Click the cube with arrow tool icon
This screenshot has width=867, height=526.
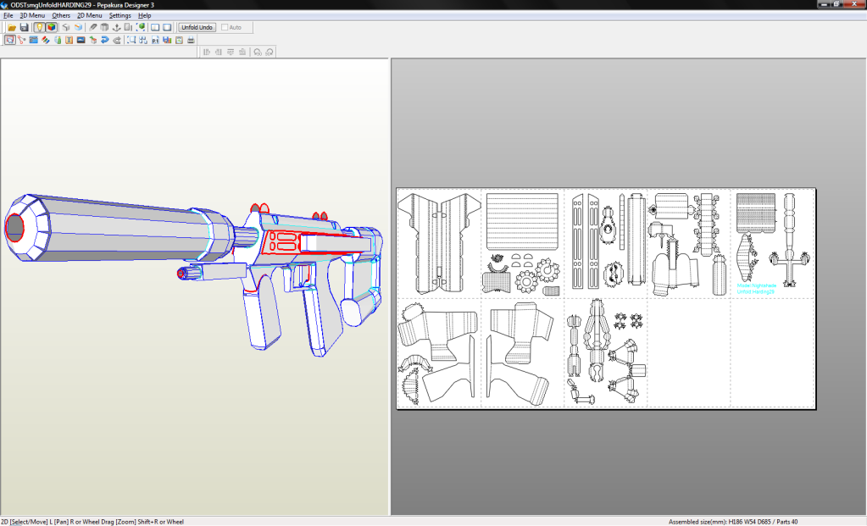[x=93, y=40]
